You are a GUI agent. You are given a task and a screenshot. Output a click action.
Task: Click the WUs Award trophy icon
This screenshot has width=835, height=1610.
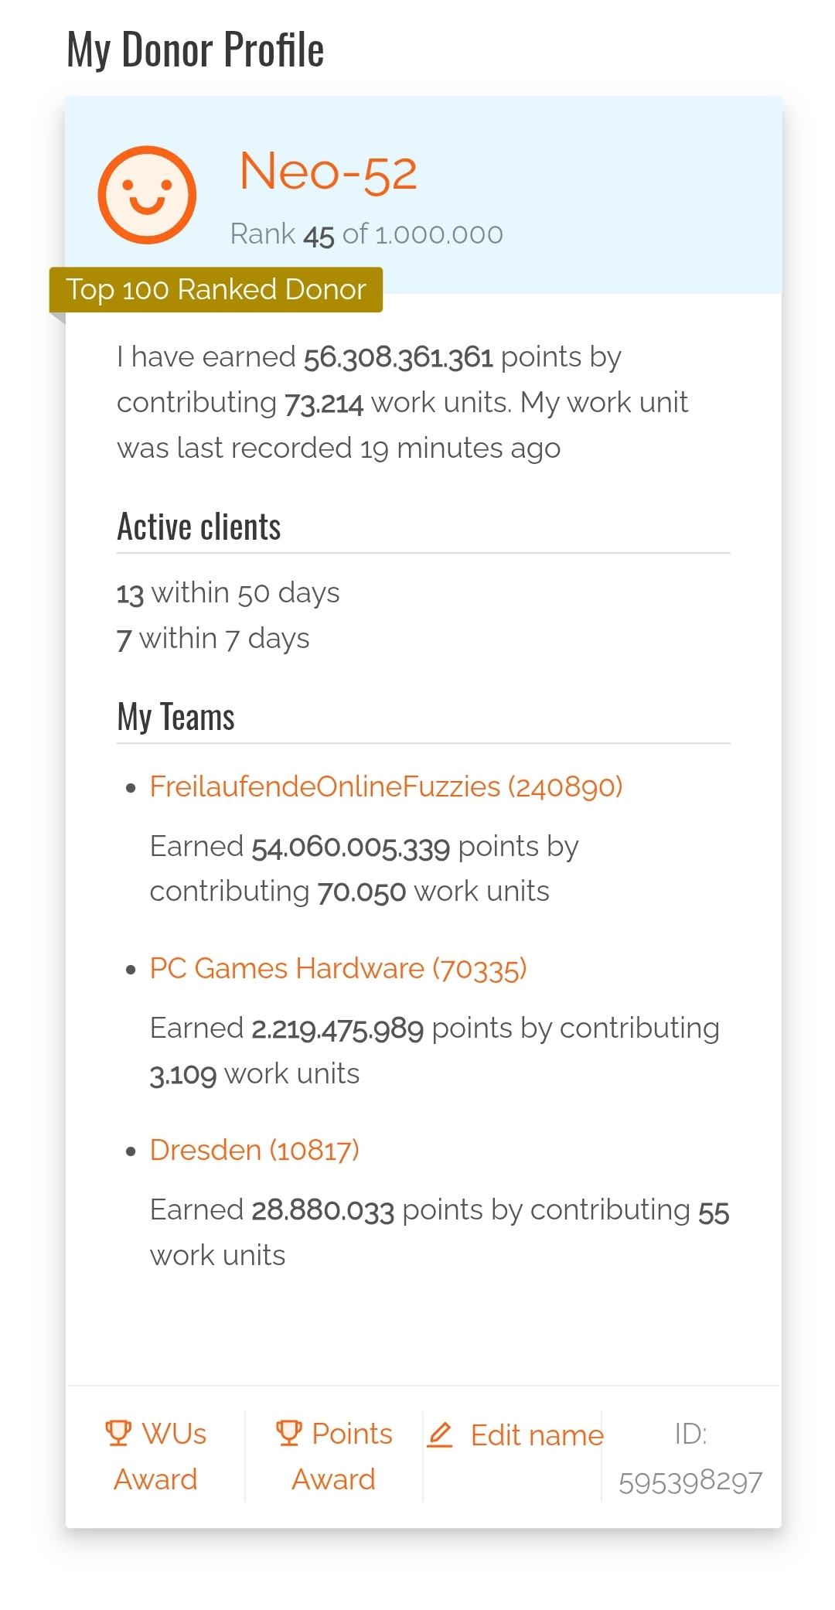point(118,1433)
